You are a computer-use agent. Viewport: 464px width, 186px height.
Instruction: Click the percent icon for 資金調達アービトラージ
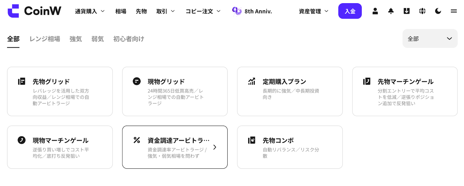coord(137,140)
